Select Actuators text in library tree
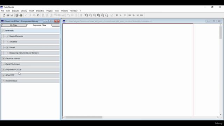224x126 pixels. (x=13, y=42)
